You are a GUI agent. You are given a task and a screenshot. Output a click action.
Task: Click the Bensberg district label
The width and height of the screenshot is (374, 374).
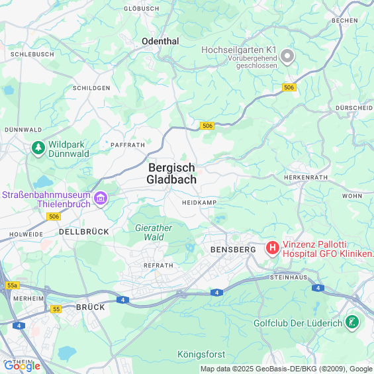click(x=233, y=250)
